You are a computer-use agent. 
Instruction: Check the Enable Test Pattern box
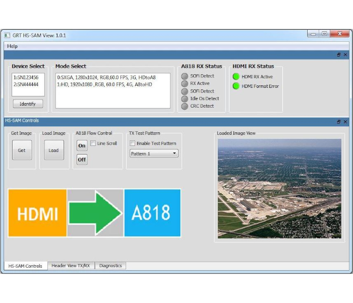coord(133,143)
